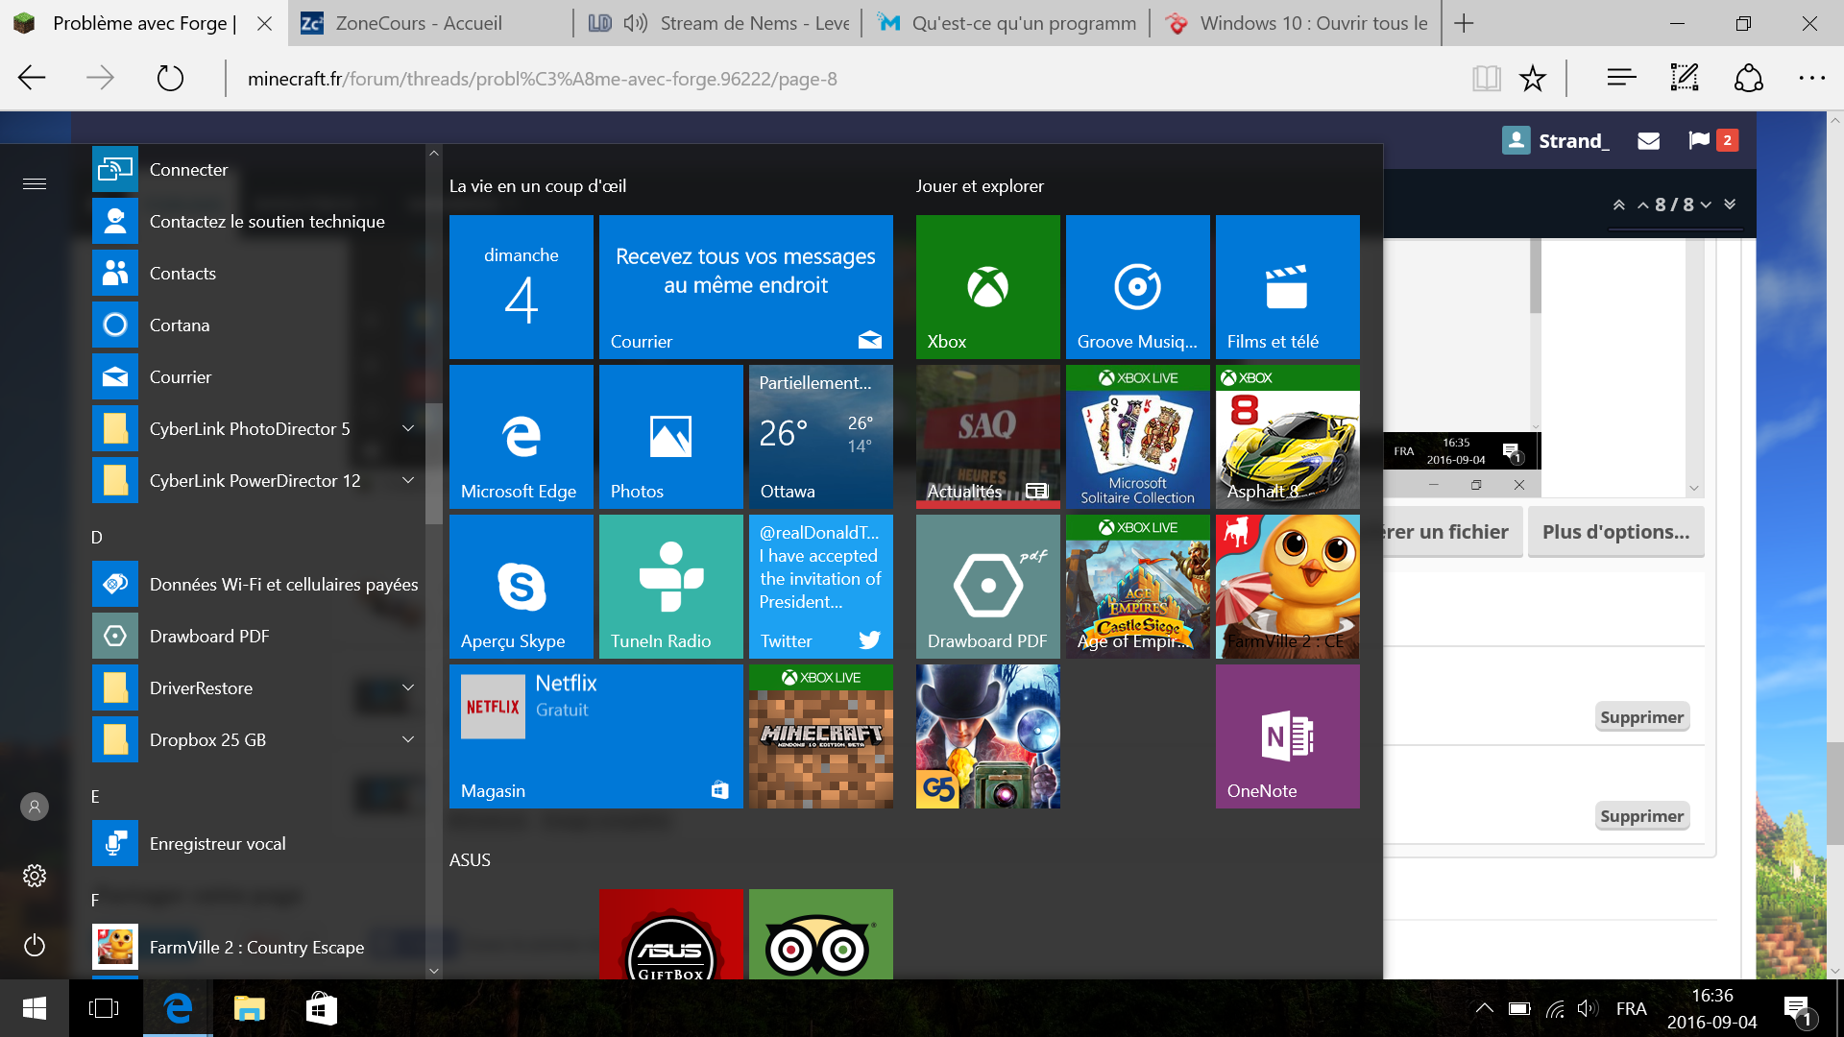Screen dimensions: 1844x1037
Task: Open forum inbox envelope icon
Action: tap(1648, 141)
